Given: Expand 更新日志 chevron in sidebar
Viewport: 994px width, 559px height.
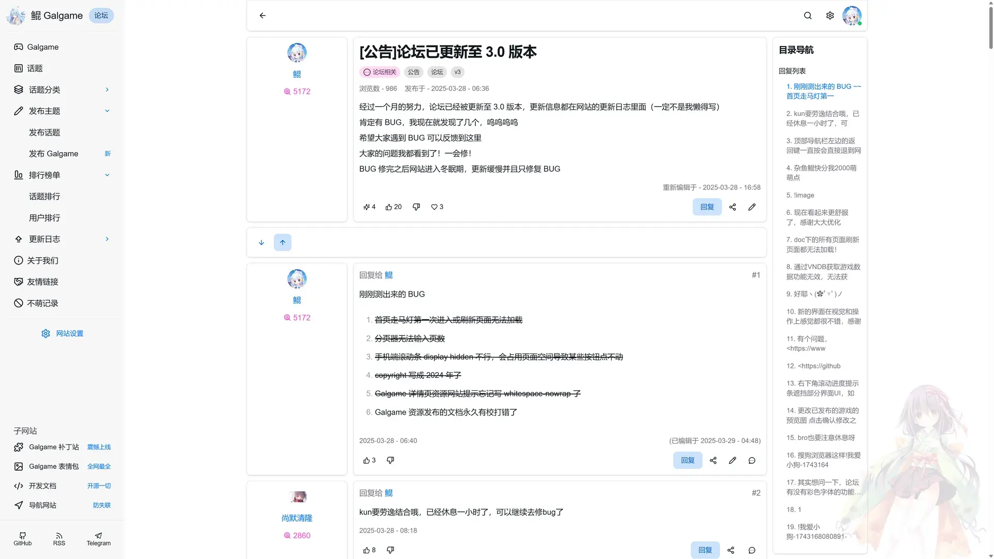Looking at the screenshot, I should [x=107, y=239].
